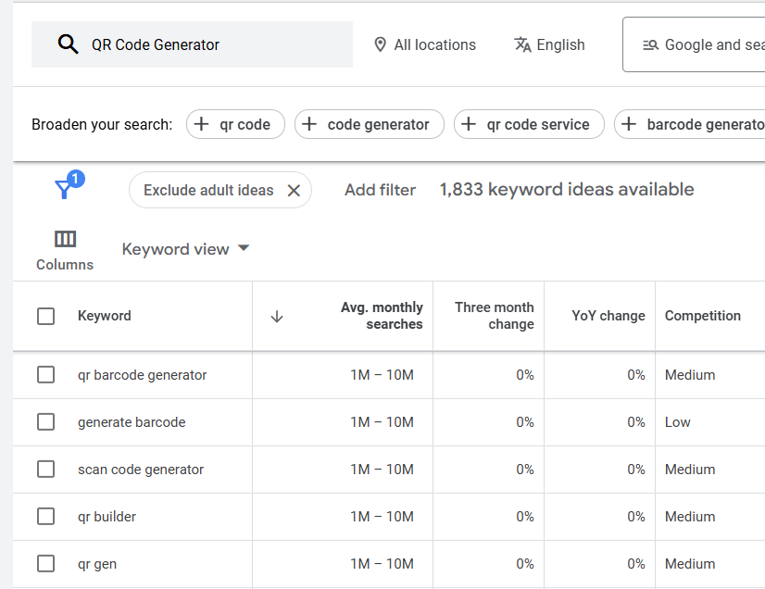765x589 pixels.
Task: Check the 'qr gen' row
Action: (x=46, y=564)
